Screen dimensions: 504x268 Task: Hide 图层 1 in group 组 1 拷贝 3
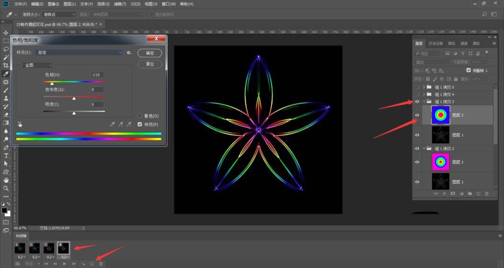[x=417, y=135]
